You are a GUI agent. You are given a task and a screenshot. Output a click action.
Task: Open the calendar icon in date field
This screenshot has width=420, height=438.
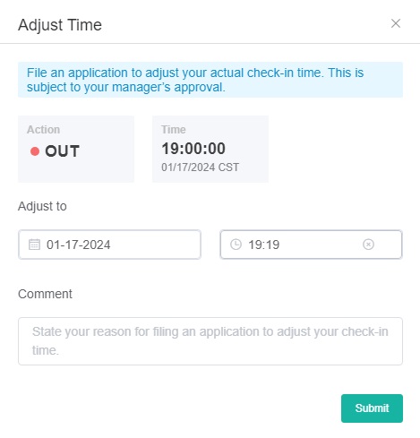[x=34, y=245]
